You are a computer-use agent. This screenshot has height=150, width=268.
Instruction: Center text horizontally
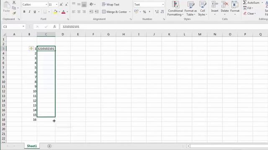coord(79,12)
